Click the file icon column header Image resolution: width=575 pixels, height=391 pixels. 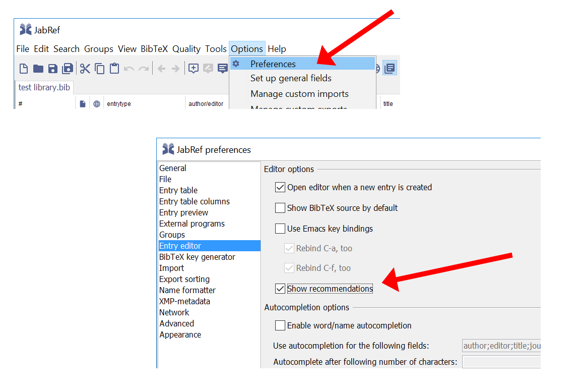click(x=83, y=104)
